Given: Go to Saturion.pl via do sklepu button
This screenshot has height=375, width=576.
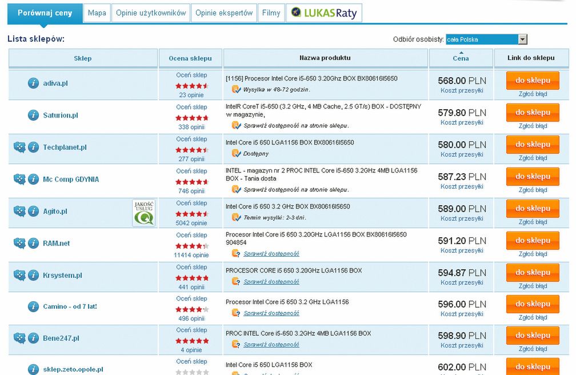Looking at the screenshot, I should pos(533,112).
